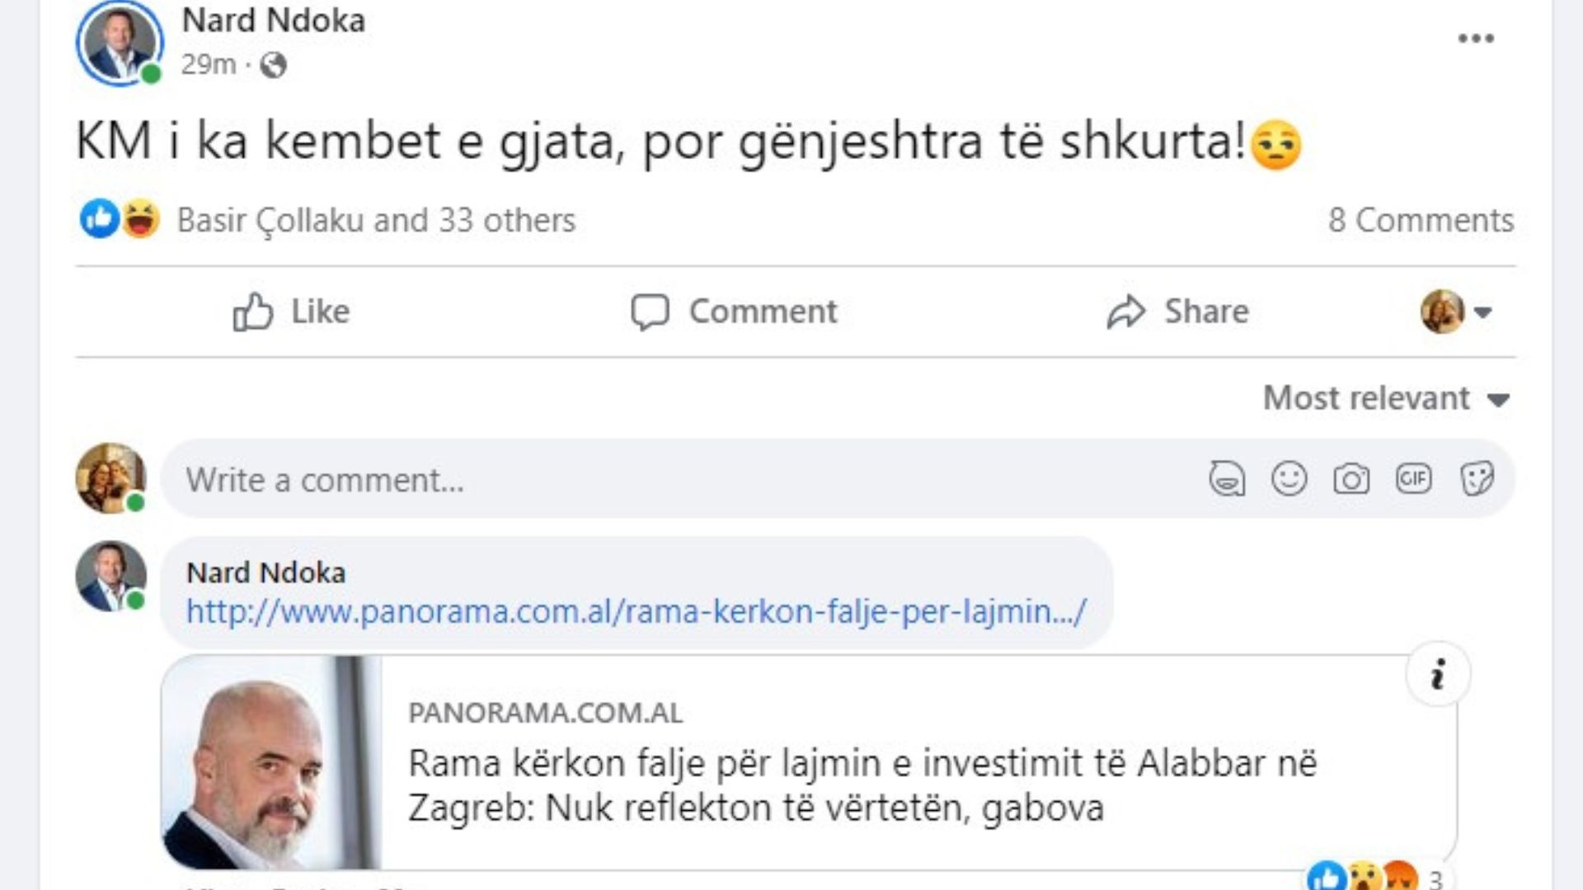Open the emoji picker in comment box
The image size is (1583, 890).
[1289, 479]
